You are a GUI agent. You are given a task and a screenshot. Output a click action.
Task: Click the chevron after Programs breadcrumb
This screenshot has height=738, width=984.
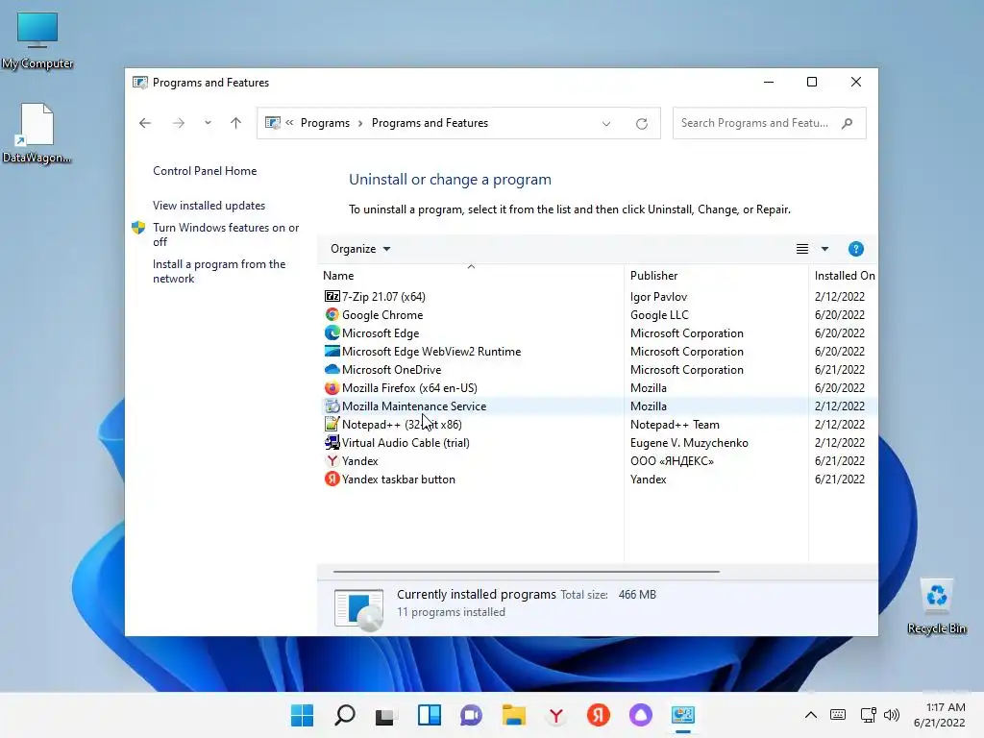pyautogui.click(x=360, y=123)
